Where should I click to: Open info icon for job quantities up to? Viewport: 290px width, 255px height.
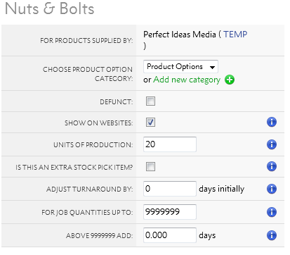(272, 212)
